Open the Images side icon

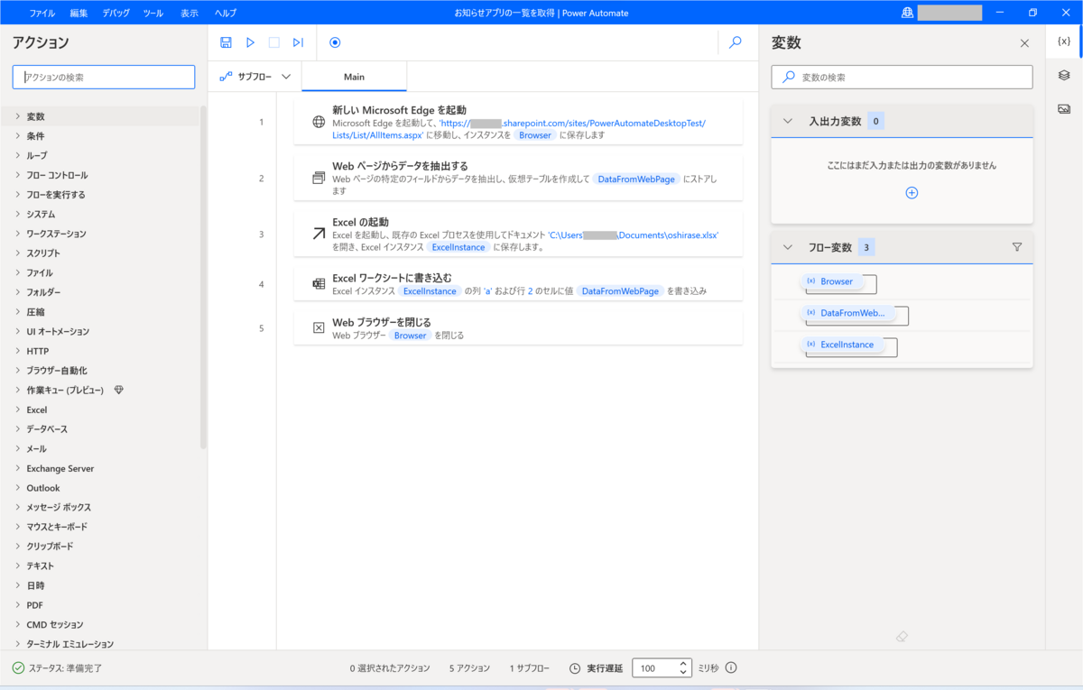coord(1064,108)
